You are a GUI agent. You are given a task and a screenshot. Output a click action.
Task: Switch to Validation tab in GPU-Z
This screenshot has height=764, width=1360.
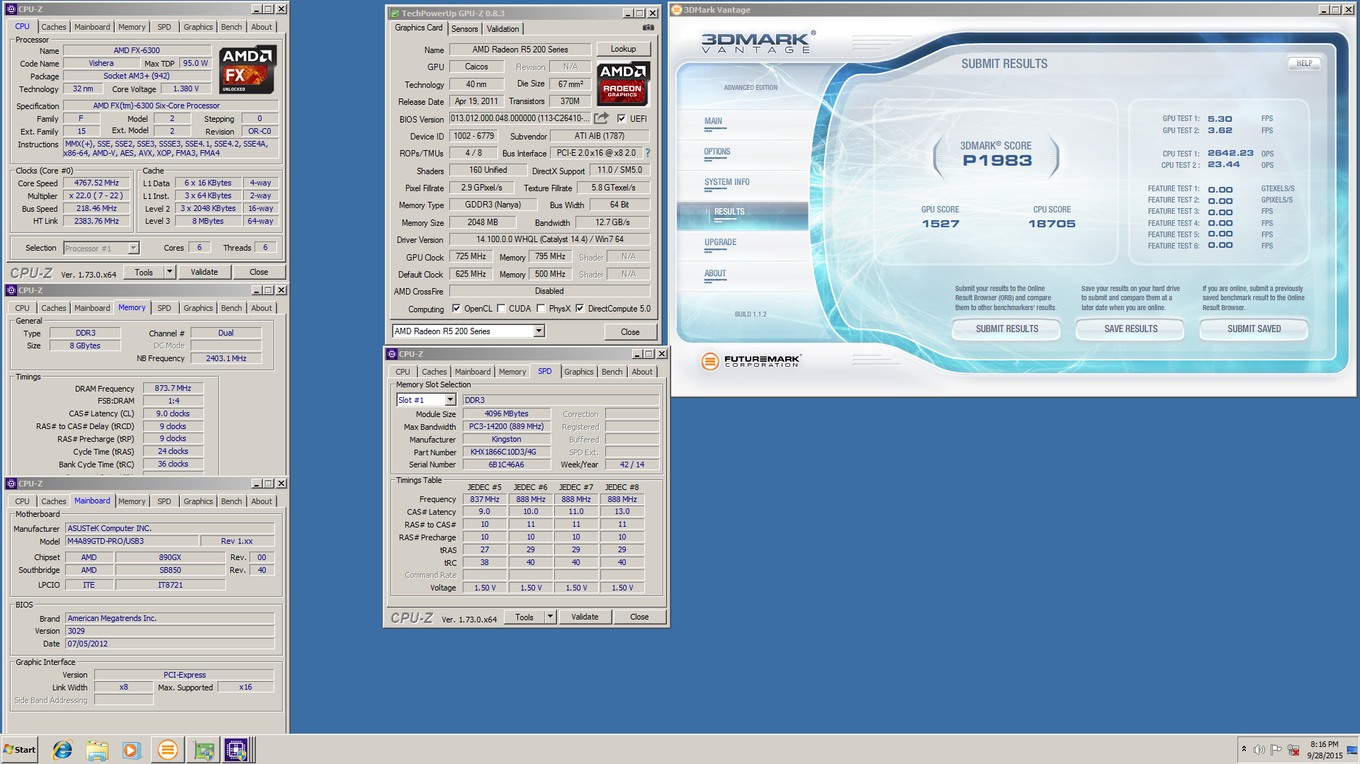click(x=502, y=29)
